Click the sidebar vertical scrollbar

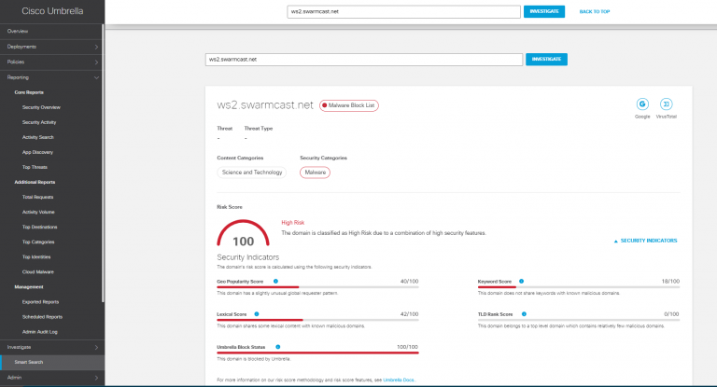(103, 164)
